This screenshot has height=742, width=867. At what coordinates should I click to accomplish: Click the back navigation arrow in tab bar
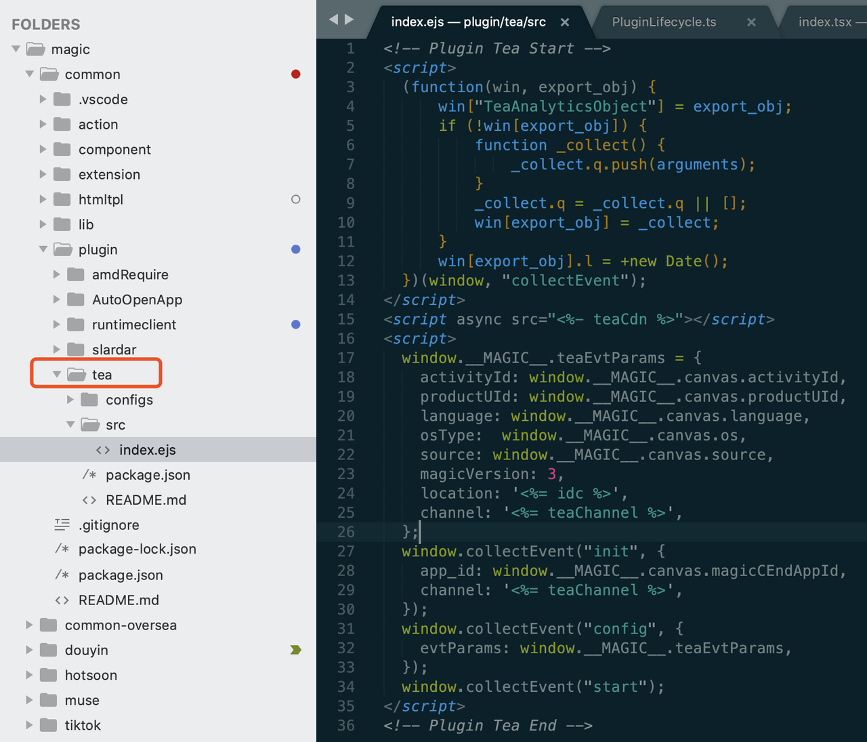click(333, 20)
